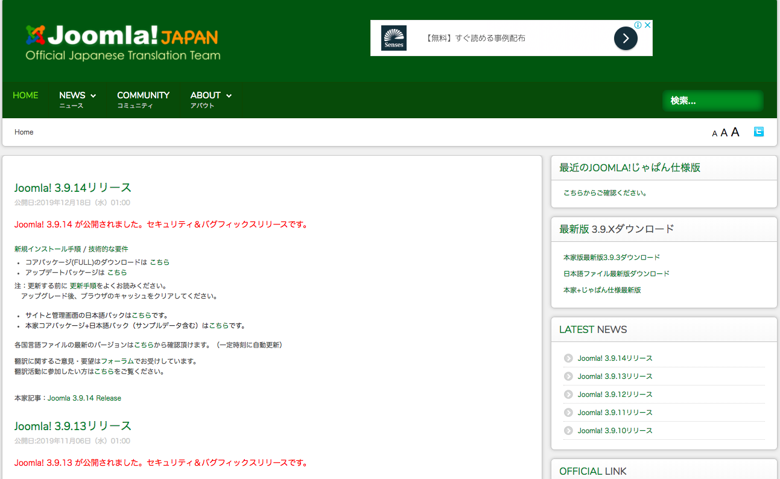Open the Joomla! 3.9.12リリース news entry

(614, 394)
